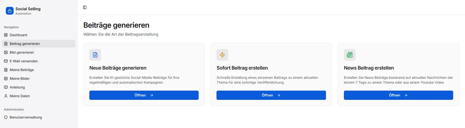Click the newspaper icon on News card
Viewport: 465px width, 128px height.
[x=350, y=55]
